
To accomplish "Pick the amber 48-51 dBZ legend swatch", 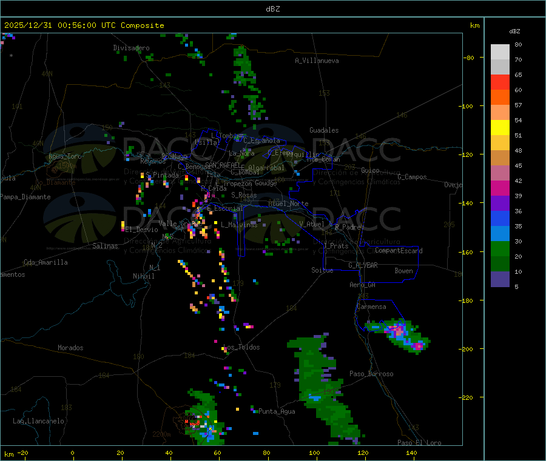I will pyautogui.click(x=500, y=143).
